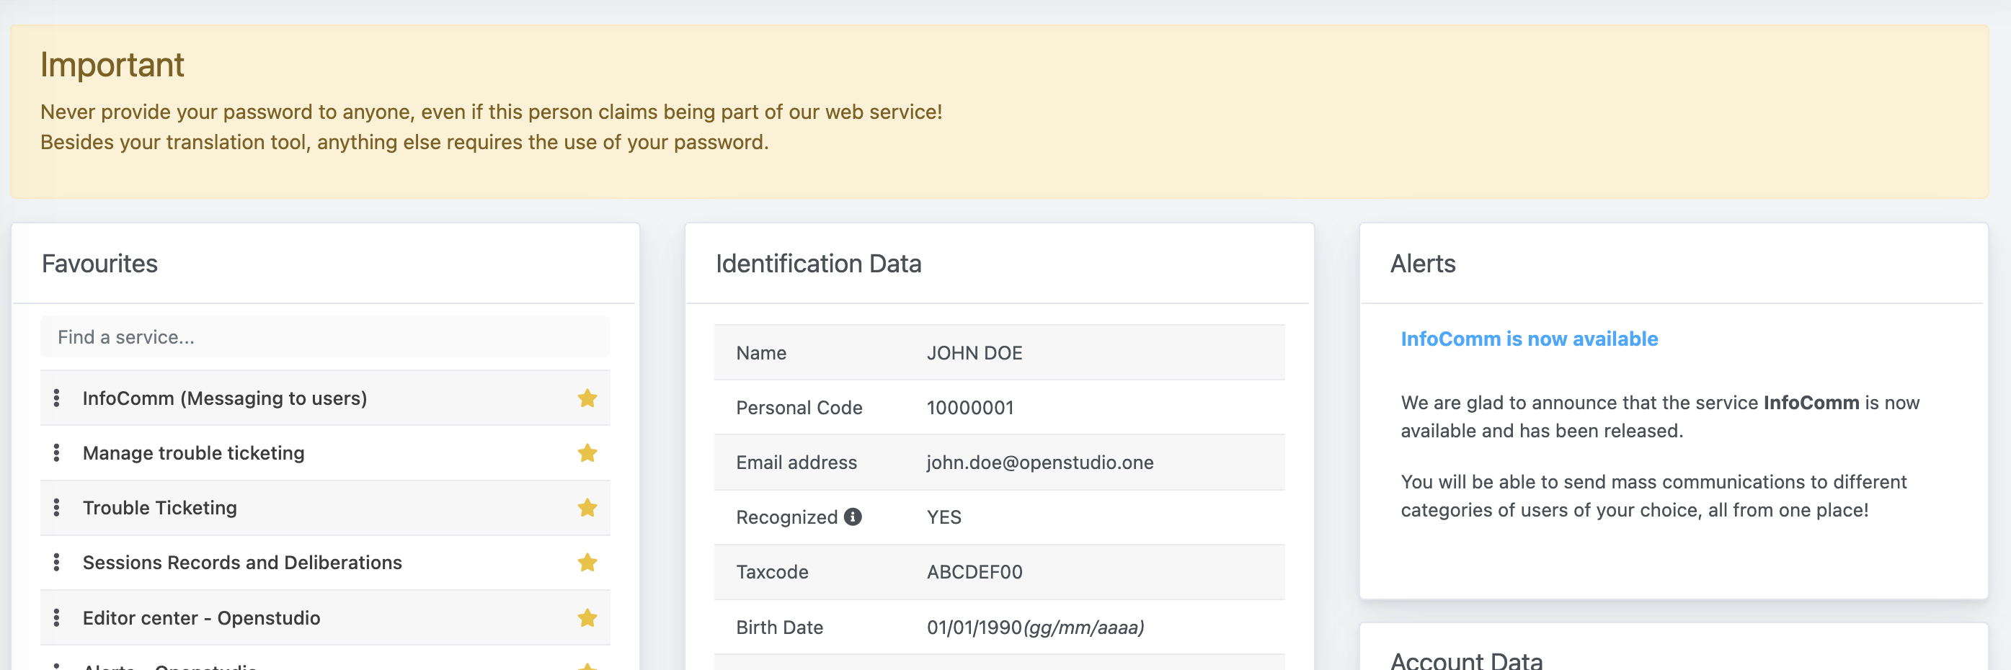Open the InfoComm is now available alert
Viewport: 2011px width, 670px height.
1529,339
